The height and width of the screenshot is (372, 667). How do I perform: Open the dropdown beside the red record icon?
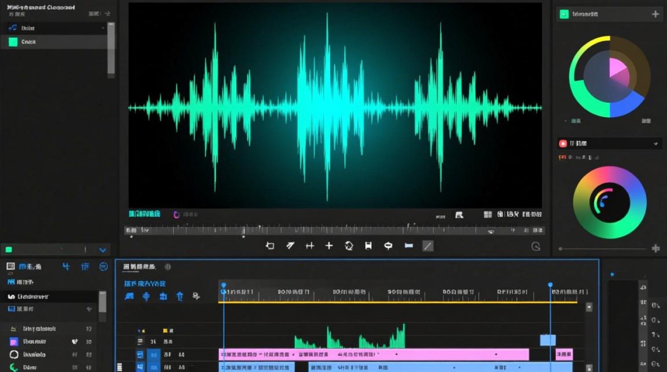(x=656, y=144)
